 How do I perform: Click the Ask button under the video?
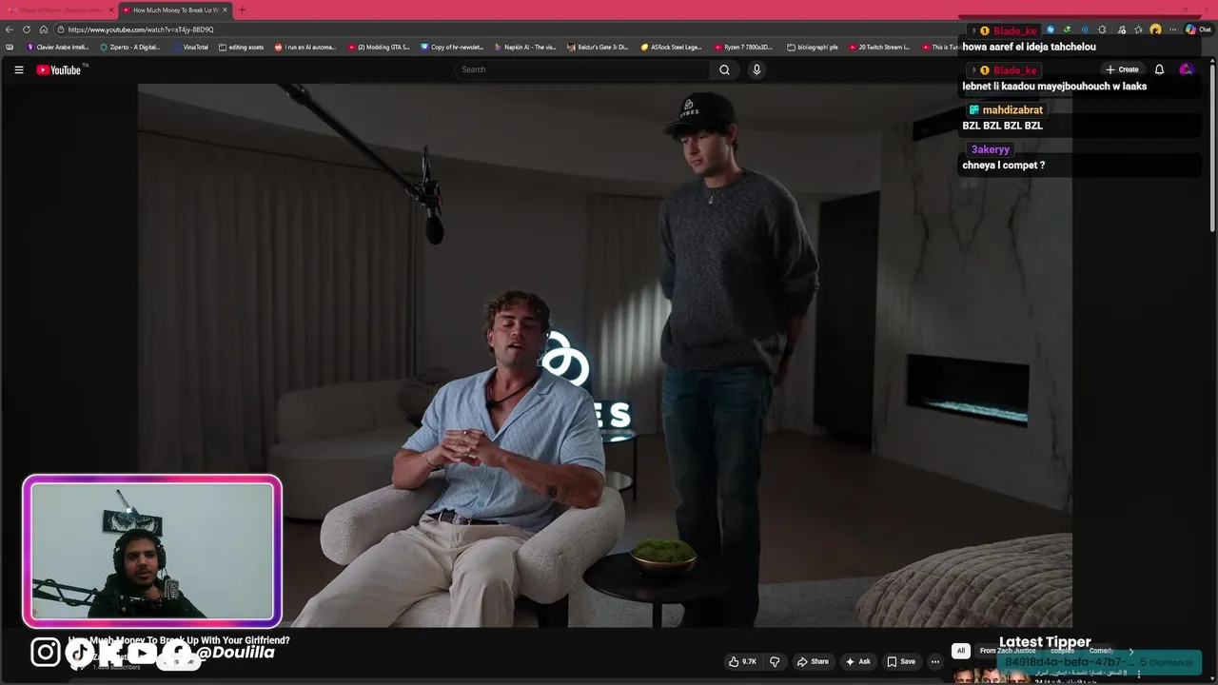tap(857, 661)
